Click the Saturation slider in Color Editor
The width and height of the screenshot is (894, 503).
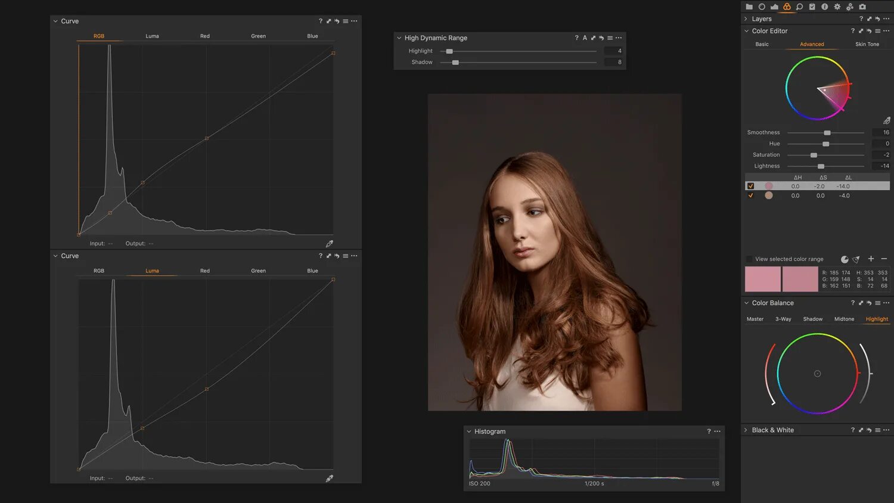(825, 155)
